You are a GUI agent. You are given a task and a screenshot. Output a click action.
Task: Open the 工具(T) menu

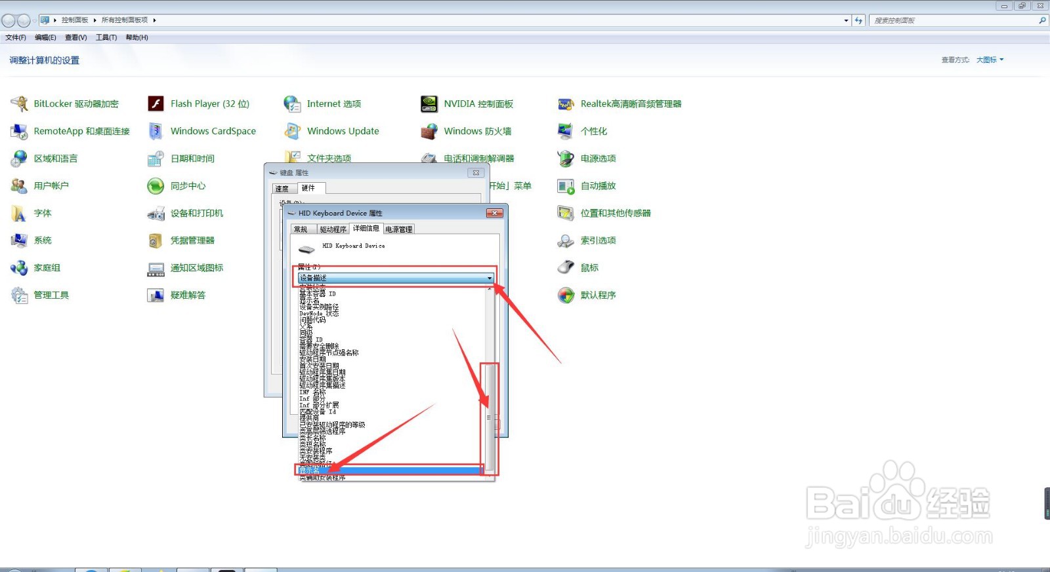tap(106, 37)
